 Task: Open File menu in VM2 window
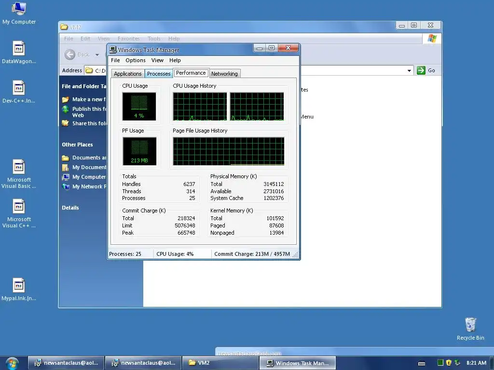[x=69, y=39]
